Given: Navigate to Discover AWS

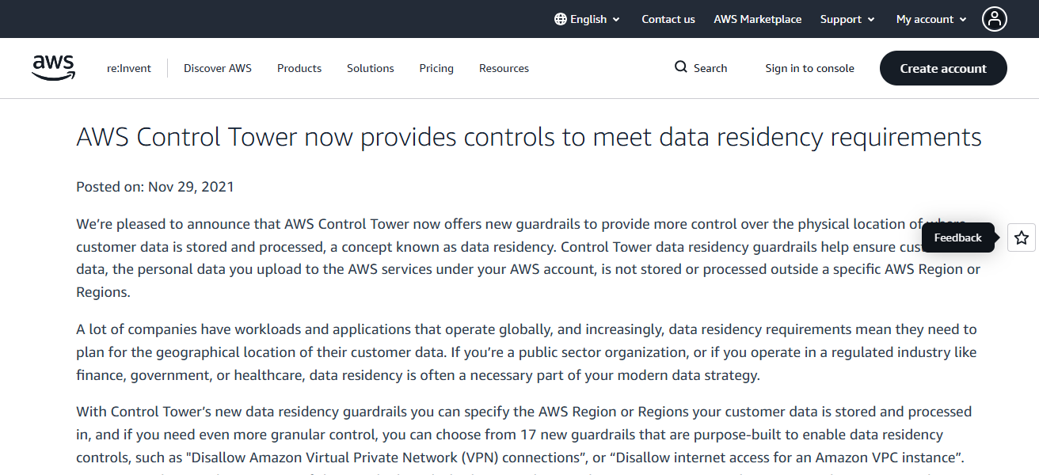Looking at the screenshot, I should (x=217, y=68).
